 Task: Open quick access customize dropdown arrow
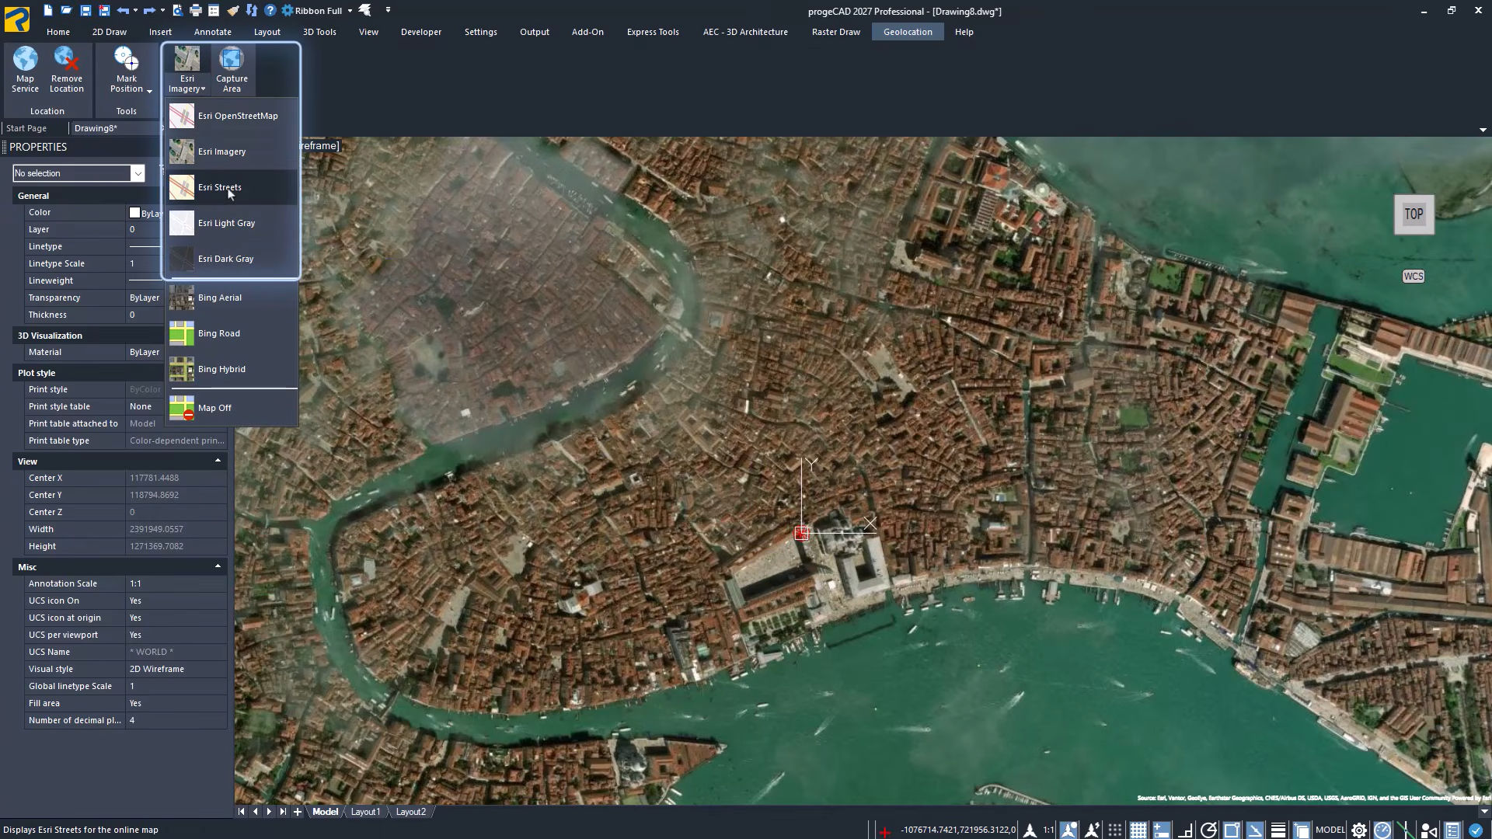(x=388, y=10)
